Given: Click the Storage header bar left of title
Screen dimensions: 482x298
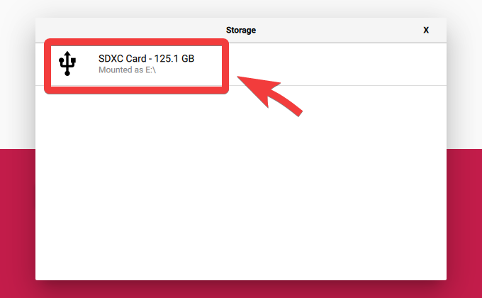Looking at the screenshot, I should pyautogui.click(x=130, y=31).
